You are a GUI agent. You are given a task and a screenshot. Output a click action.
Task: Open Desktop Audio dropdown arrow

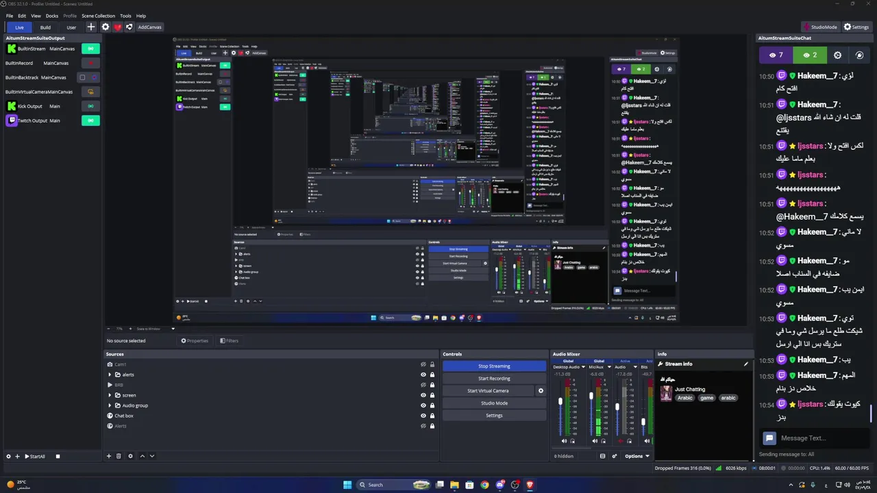[x=582, y=367]
